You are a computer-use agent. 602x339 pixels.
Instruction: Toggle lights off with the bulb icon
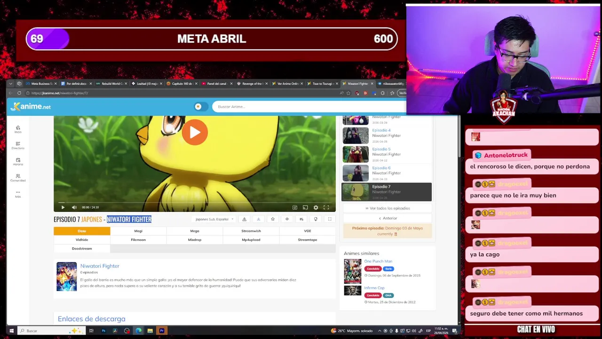316,219
